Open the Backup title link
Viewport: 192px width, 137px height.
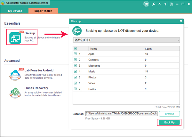click(30, 33)
